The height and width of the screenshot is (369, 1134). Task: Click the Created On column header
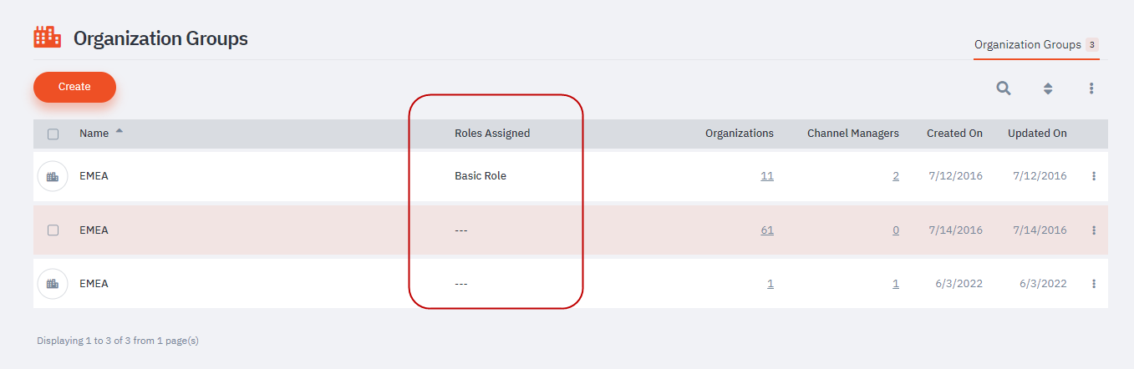(x=954, y=134)
